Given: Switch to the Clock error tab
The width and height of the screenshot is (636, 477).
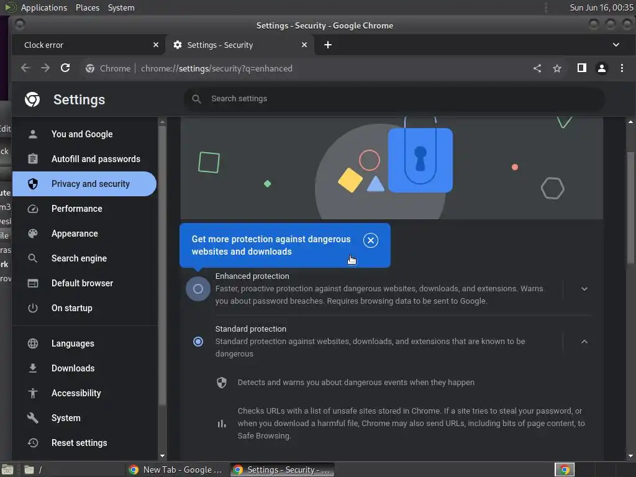Looking at the screenshot, I should tap(88, 45).
